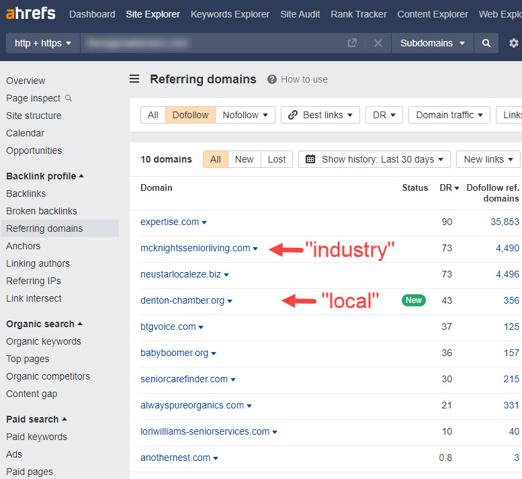Expand anothernest.com domain arrow
Screen dimensions: 522x479
point(216,458)
